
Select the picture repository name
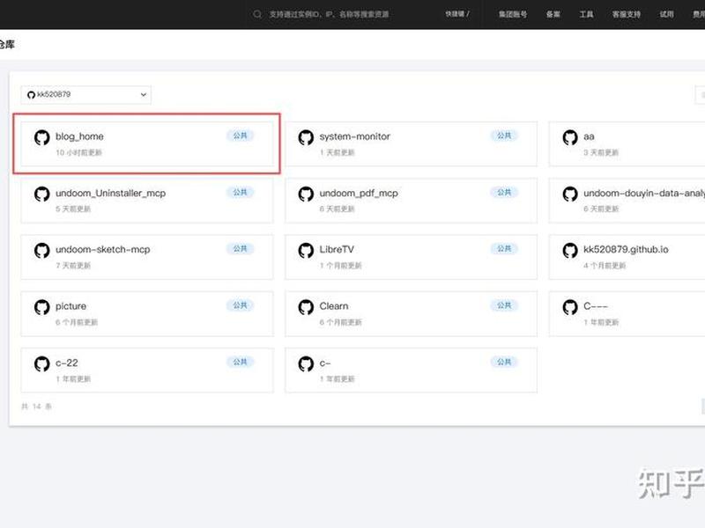[71, 306]
